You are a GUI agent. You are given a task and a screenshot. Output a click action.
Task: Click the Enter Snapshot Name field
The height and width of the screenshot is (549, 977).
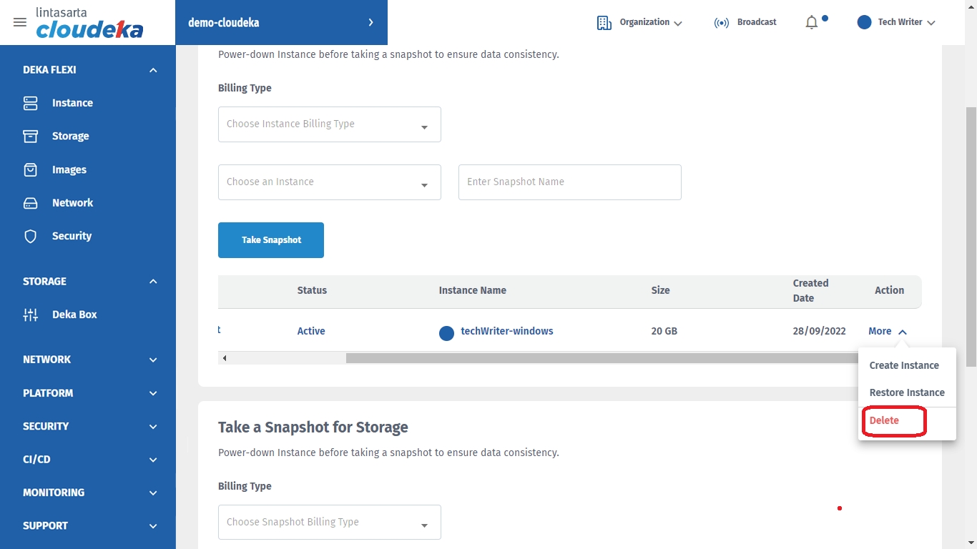[x=569, y=182]
